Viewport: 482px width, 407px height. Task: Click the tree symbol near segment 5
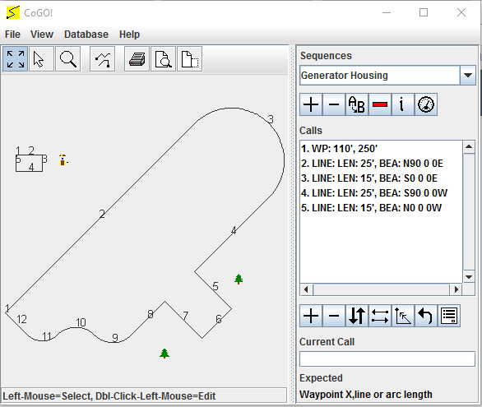239,279
